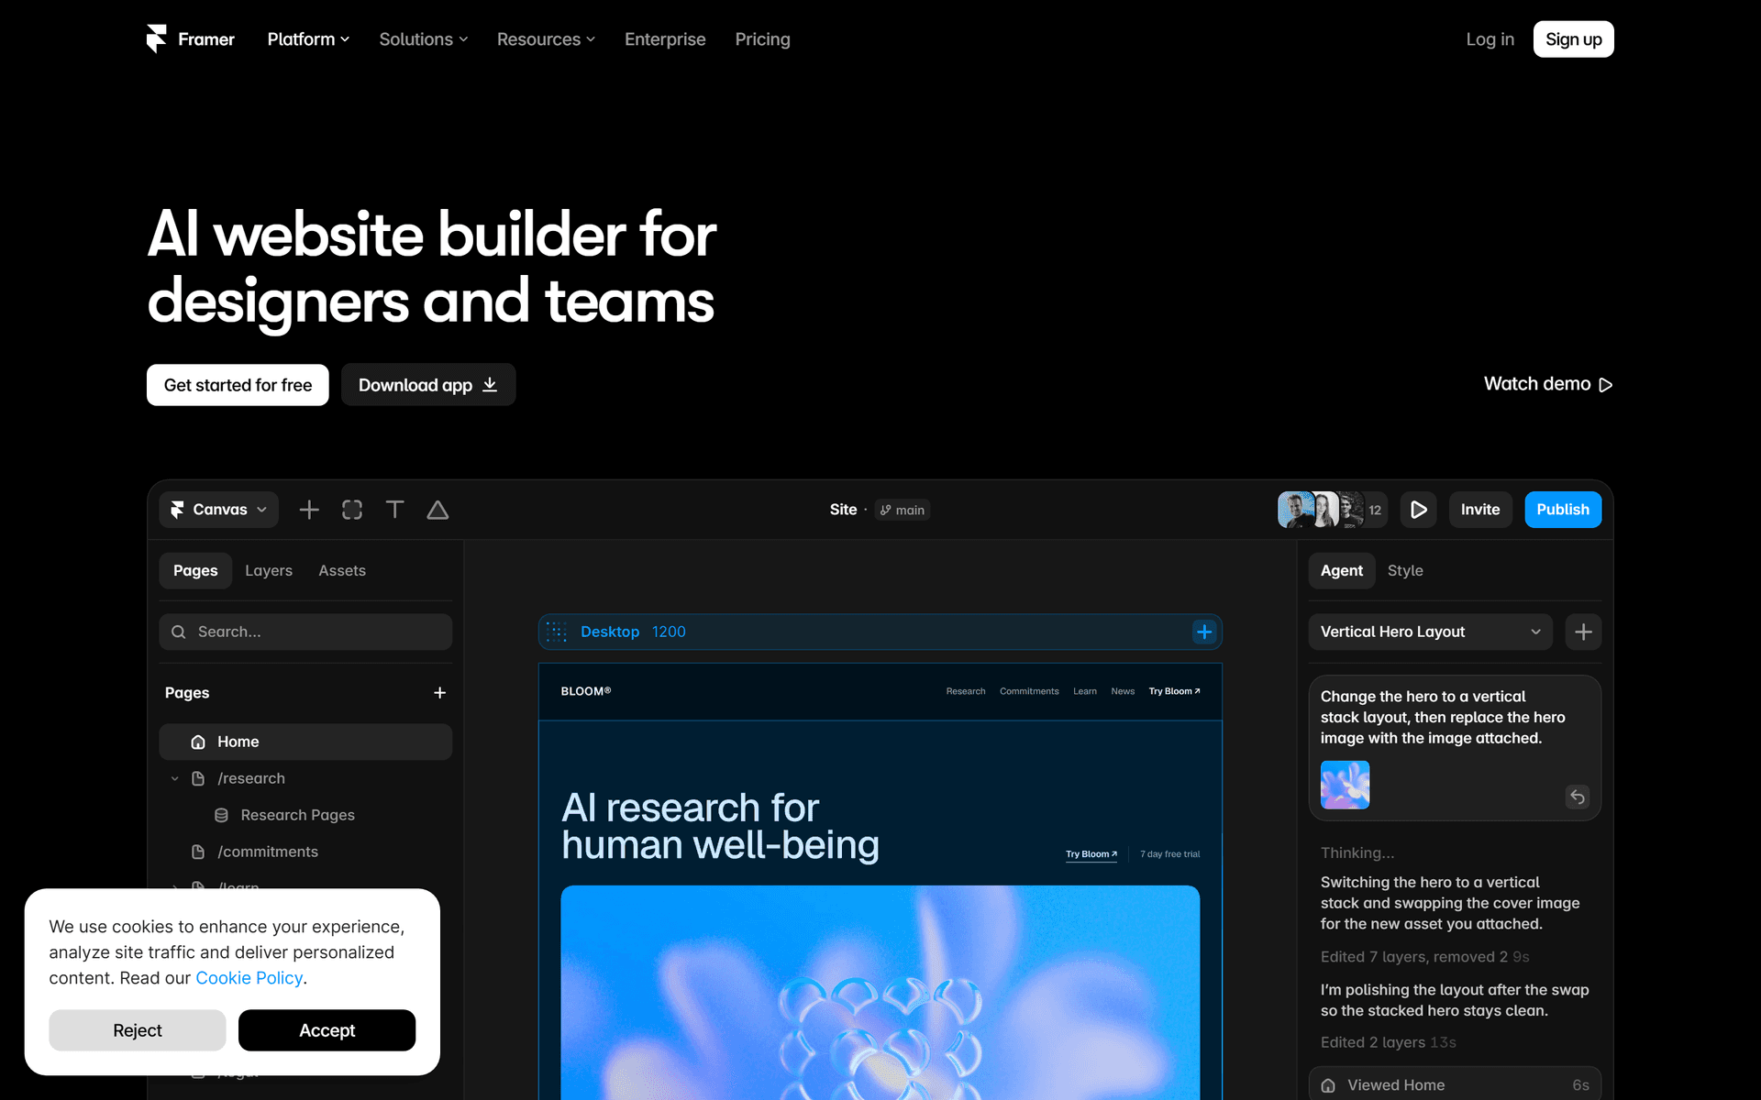Open the Solutions dropdown menu
Screen dimensions: 1761x1100
424,39
